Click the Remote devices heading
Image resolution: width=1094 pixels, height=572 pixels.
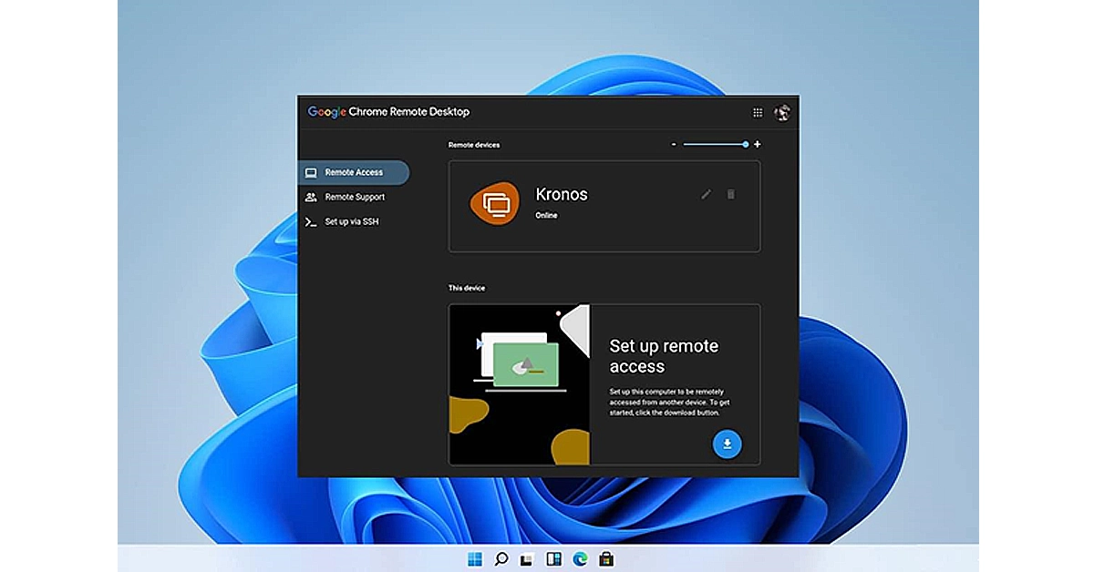[x=474, y=145]
